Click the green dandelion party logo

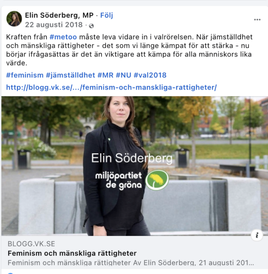point(157,180)
